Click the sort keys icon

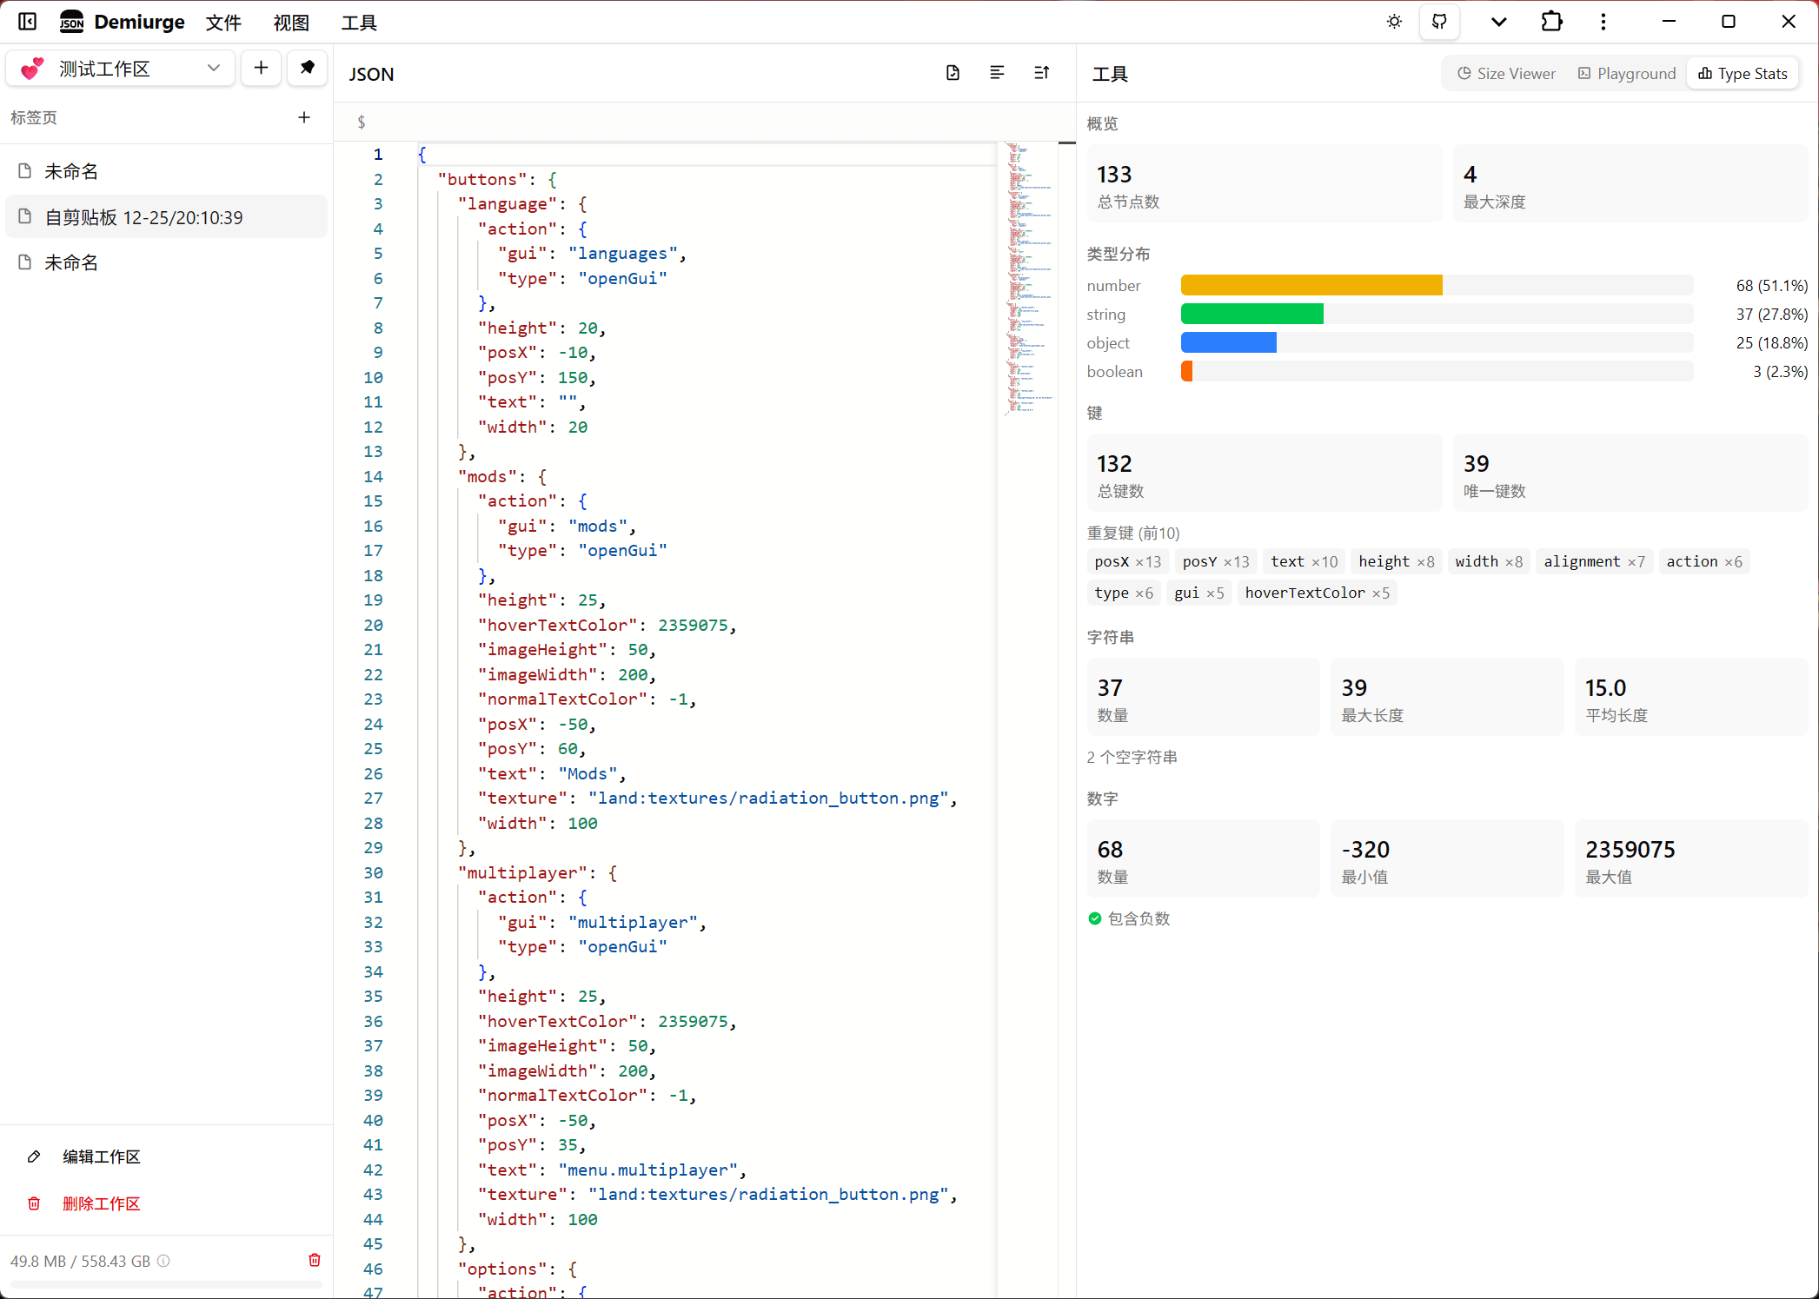pyautogui.click(x=1041, y=73)
